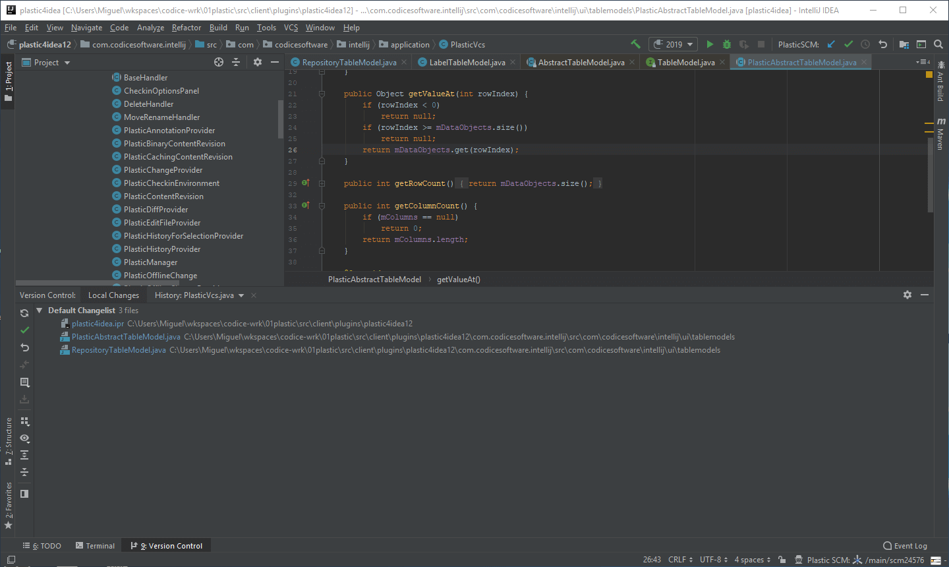Open the History: PlasticVcs.java tab dropdown arrow

[x=241, y=295]
